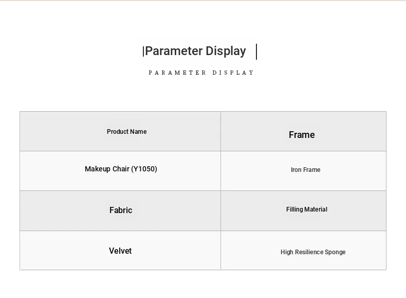Click the "Velvet" value cell
Viewport: 406px width, 298px height.
tap(120, 251)
